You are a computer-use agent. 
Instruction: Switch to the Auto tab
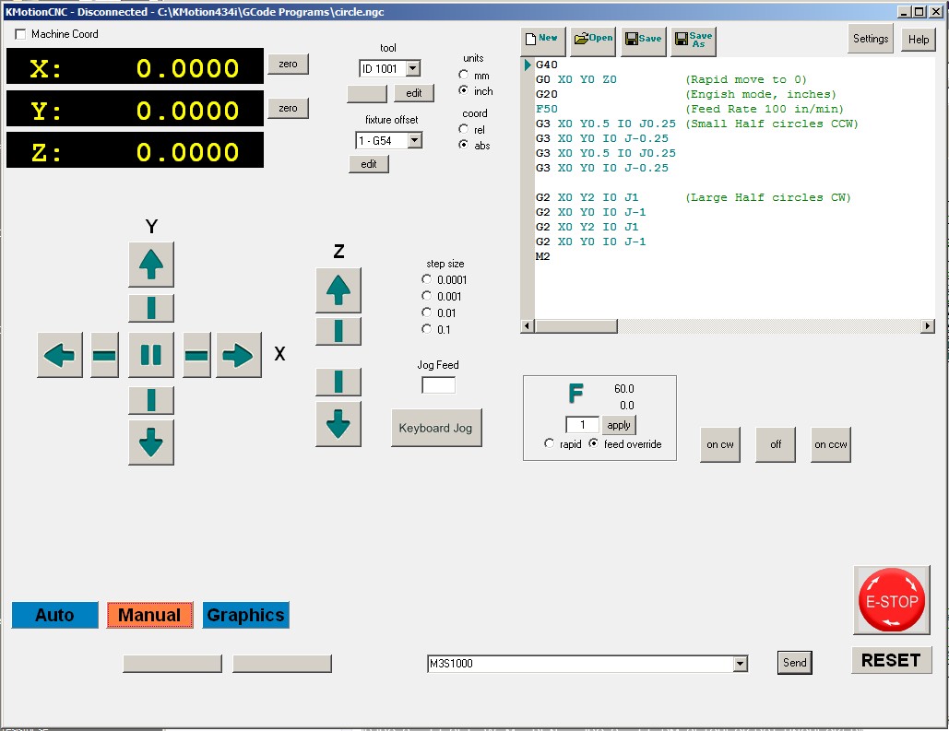tap(54, 615)
